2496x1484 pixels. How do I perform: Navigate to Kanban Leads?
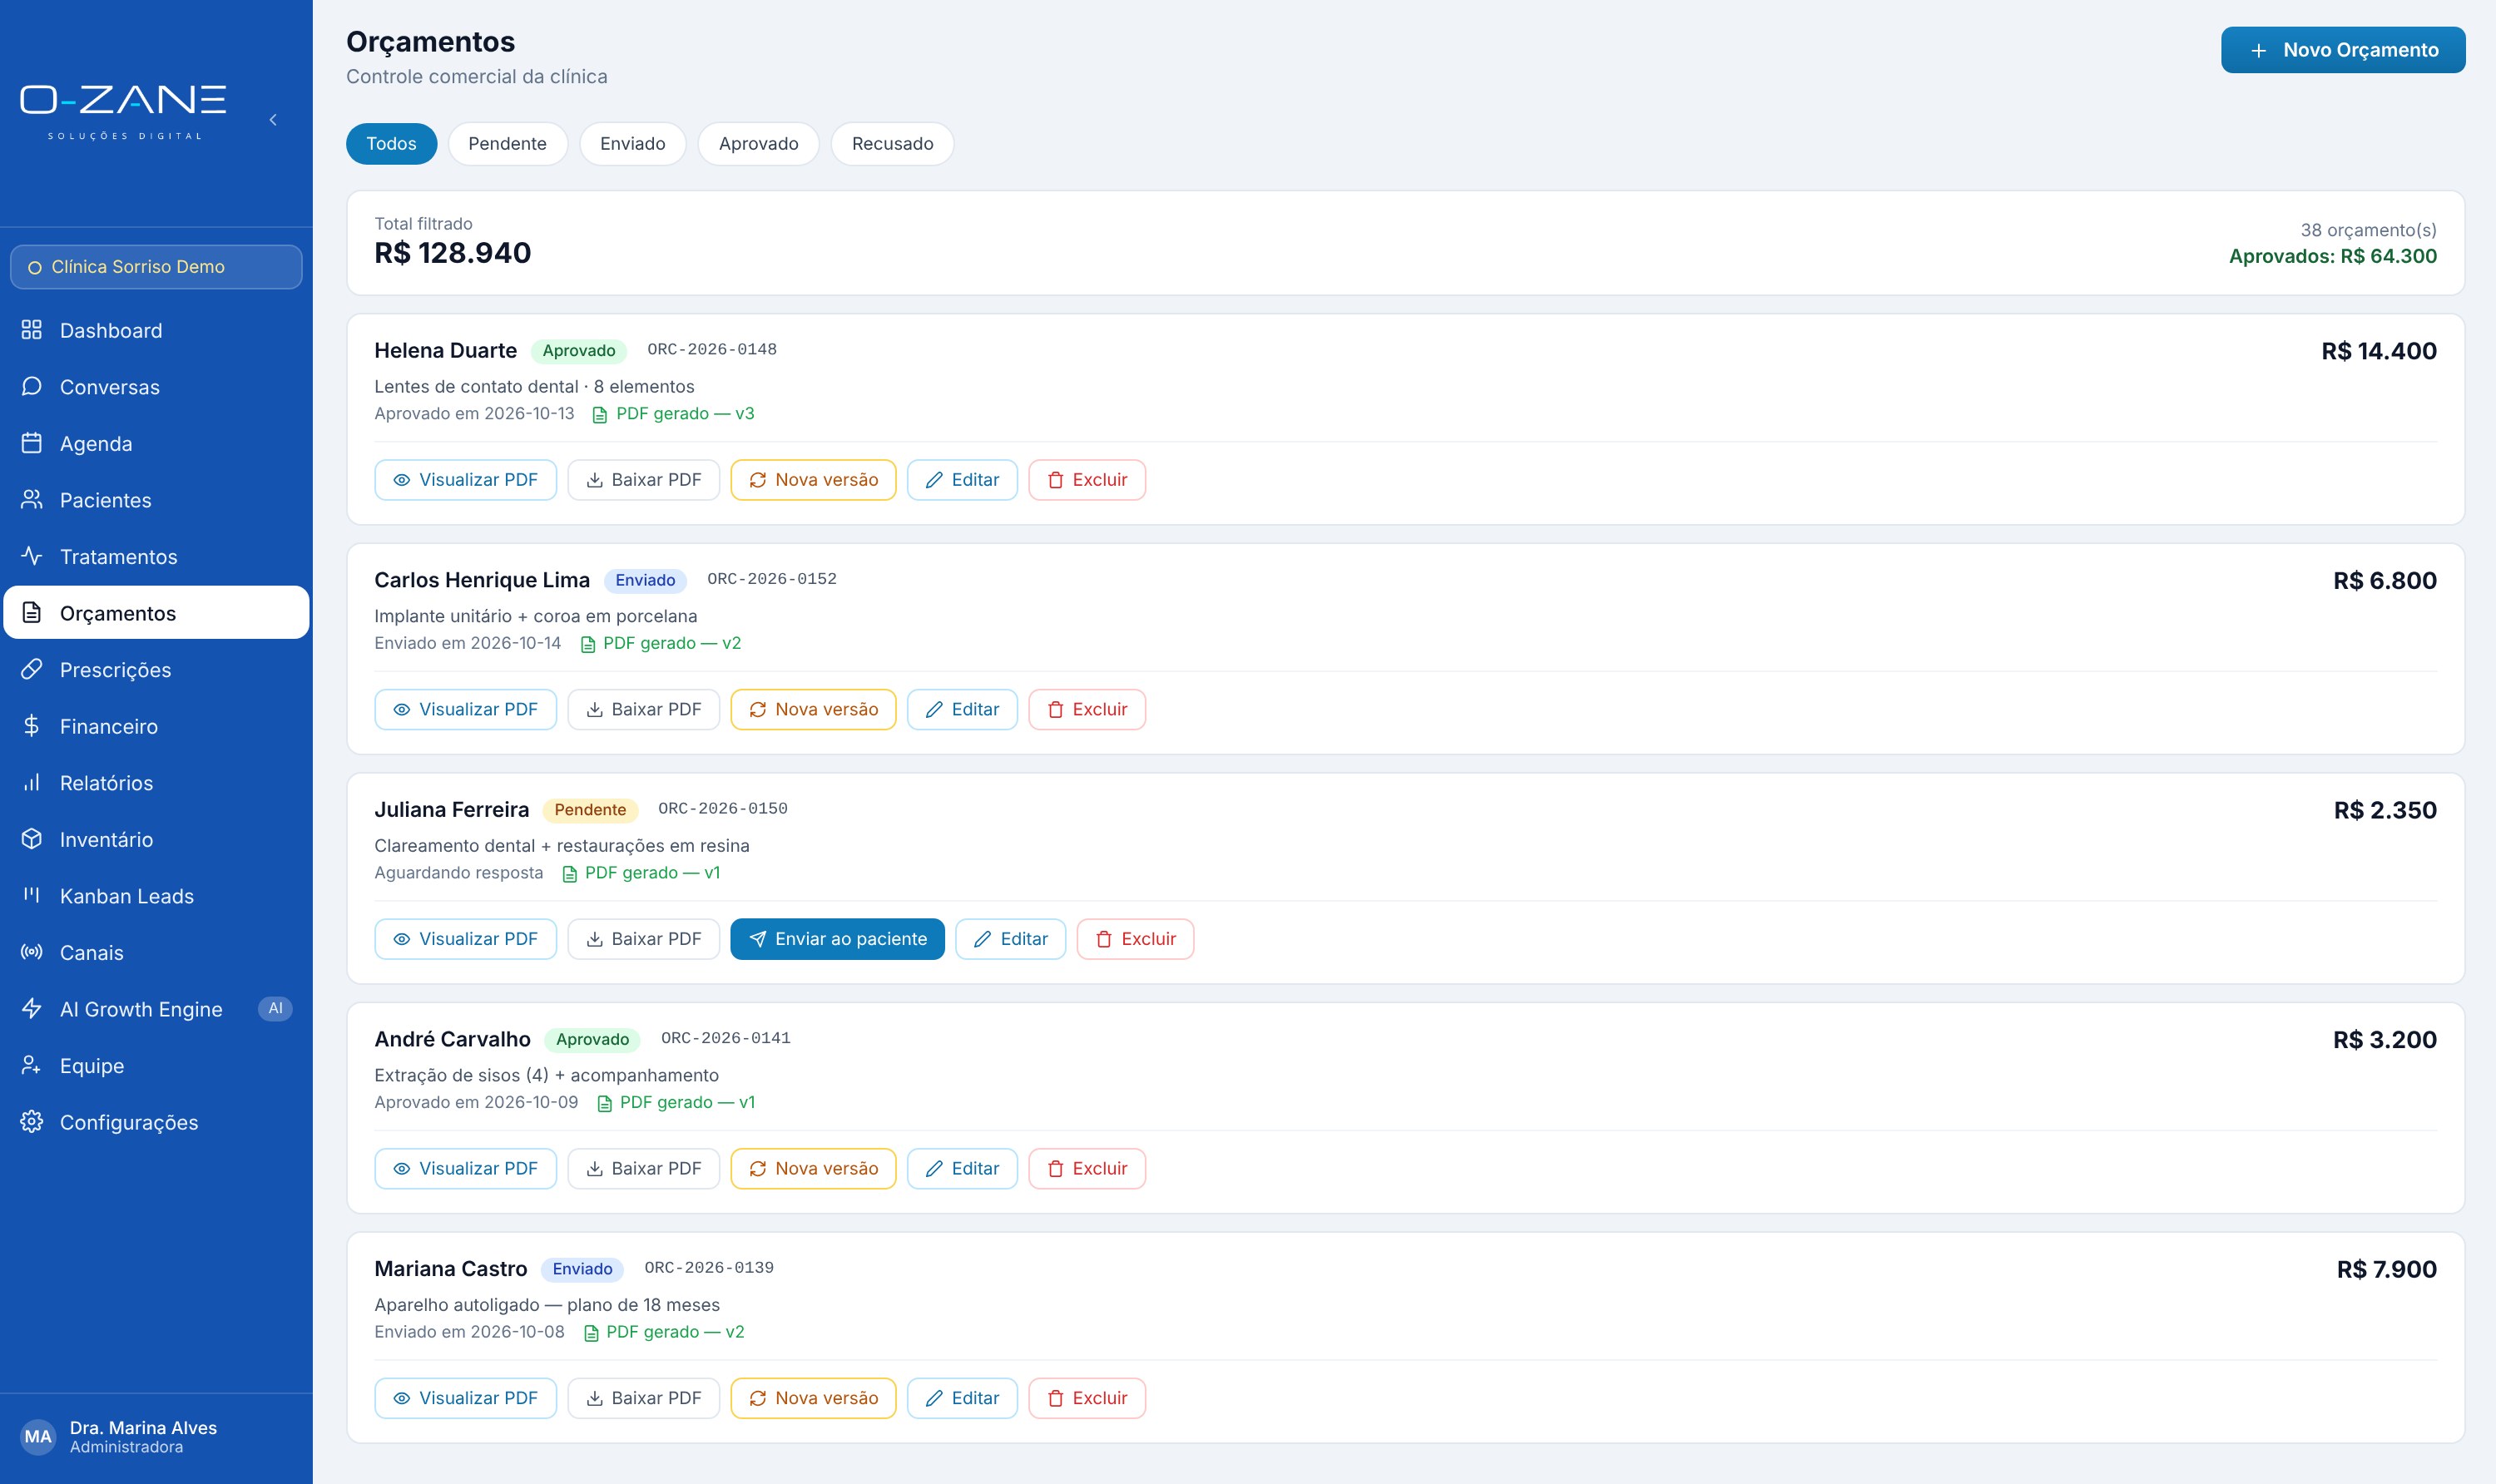156,895
